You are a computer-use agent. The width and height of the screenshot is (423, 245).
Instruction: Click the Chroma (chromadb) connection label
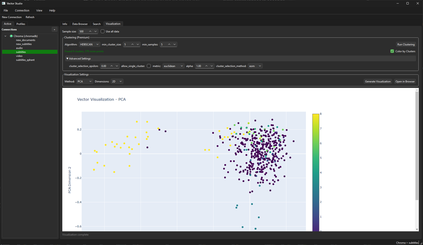coord(26,36)
